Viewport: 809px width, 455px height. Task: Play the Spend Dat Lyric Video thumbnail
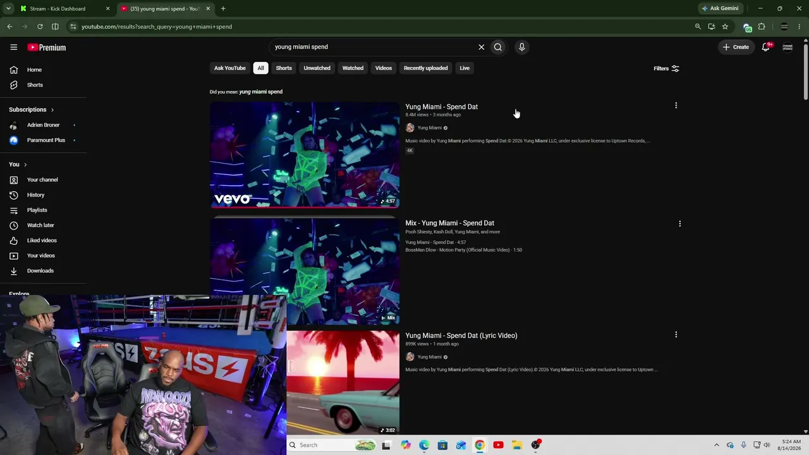click(x=343, y=383)
